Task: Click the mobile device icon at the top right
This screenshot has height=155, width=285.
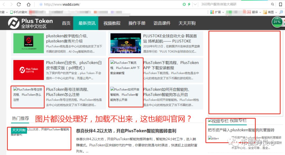Action: 281,4
